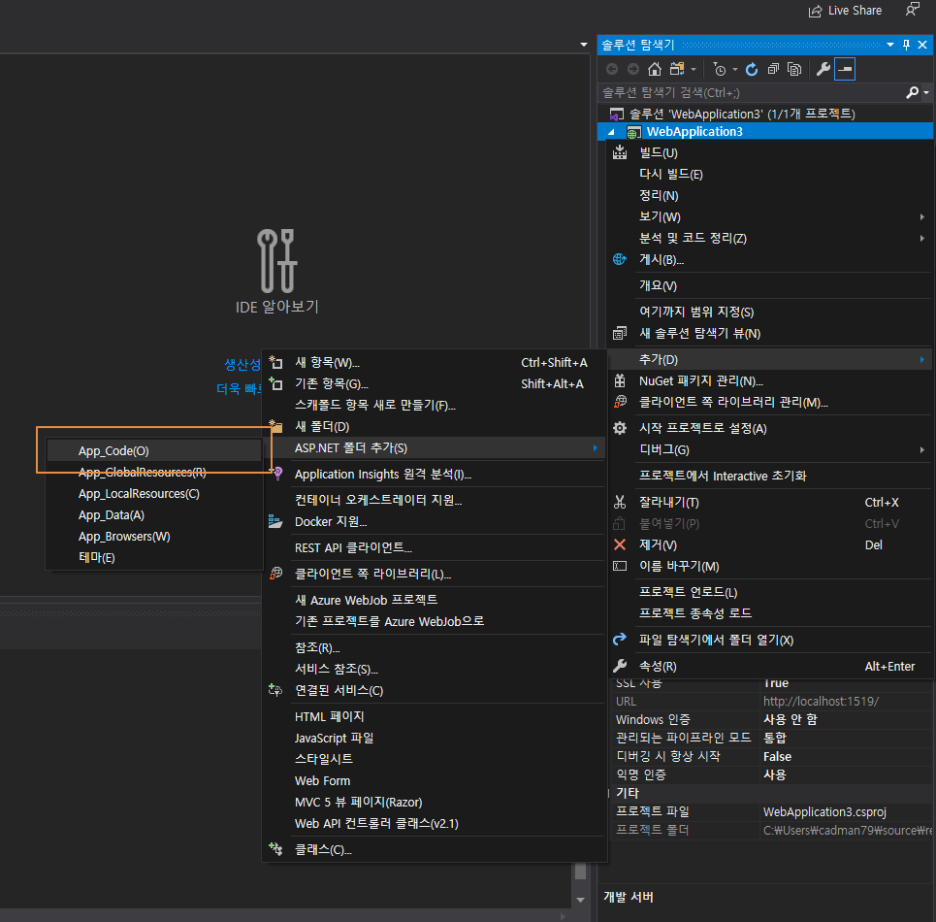This screenshot has height=922, width=936.
Task: Close the Solution Explorer panel
Action: 922,45
